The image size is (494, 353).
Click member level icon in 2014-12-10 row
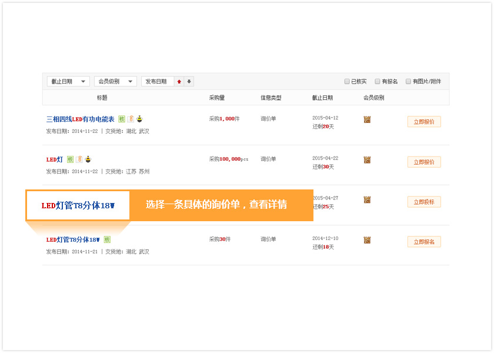(x=367, y=241)
